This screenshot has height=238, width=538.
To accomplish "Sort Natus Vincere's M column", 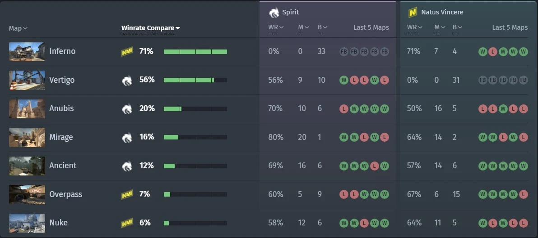I will (440, 27).
